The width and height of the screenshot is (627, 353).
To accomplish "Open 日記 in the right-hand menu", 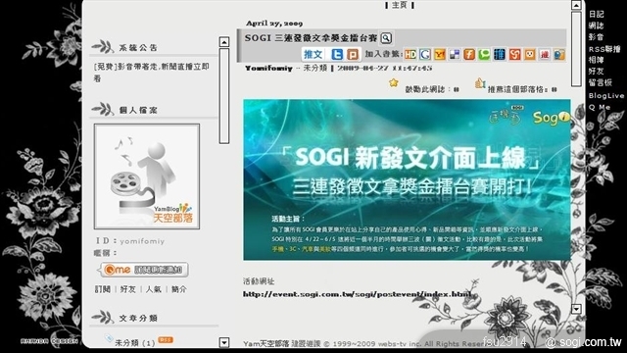I will point(597,14).
